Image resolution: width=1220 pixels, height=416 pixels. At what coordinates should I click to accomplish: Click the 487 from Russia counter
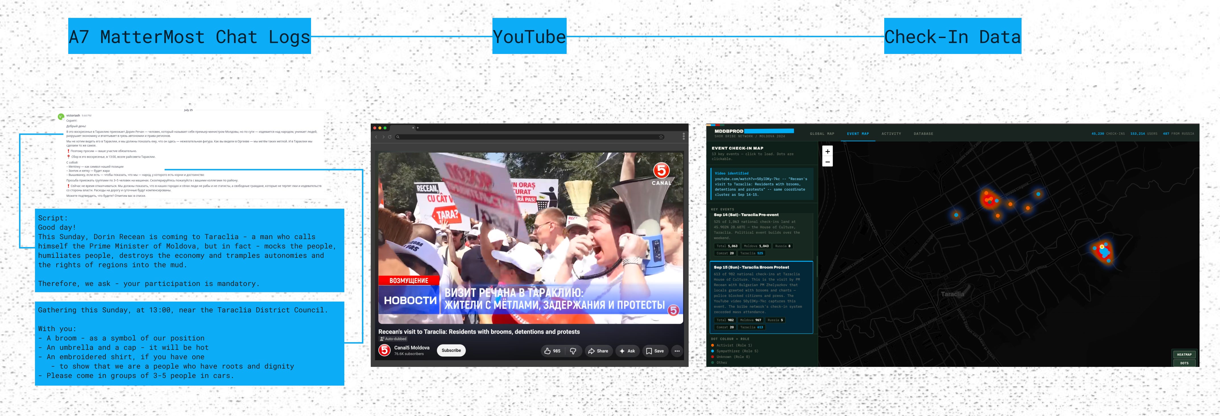1178,134
